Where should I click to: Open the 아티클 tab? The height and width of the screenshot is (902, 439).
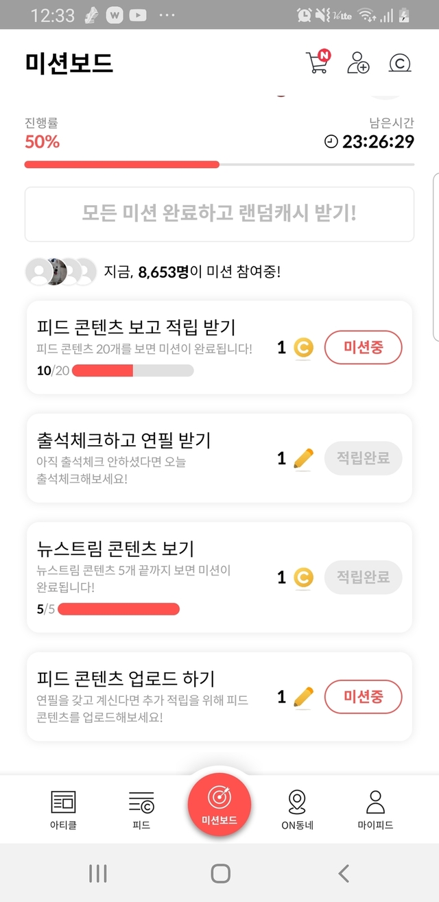pyautogui.click(x=64, y=809)
